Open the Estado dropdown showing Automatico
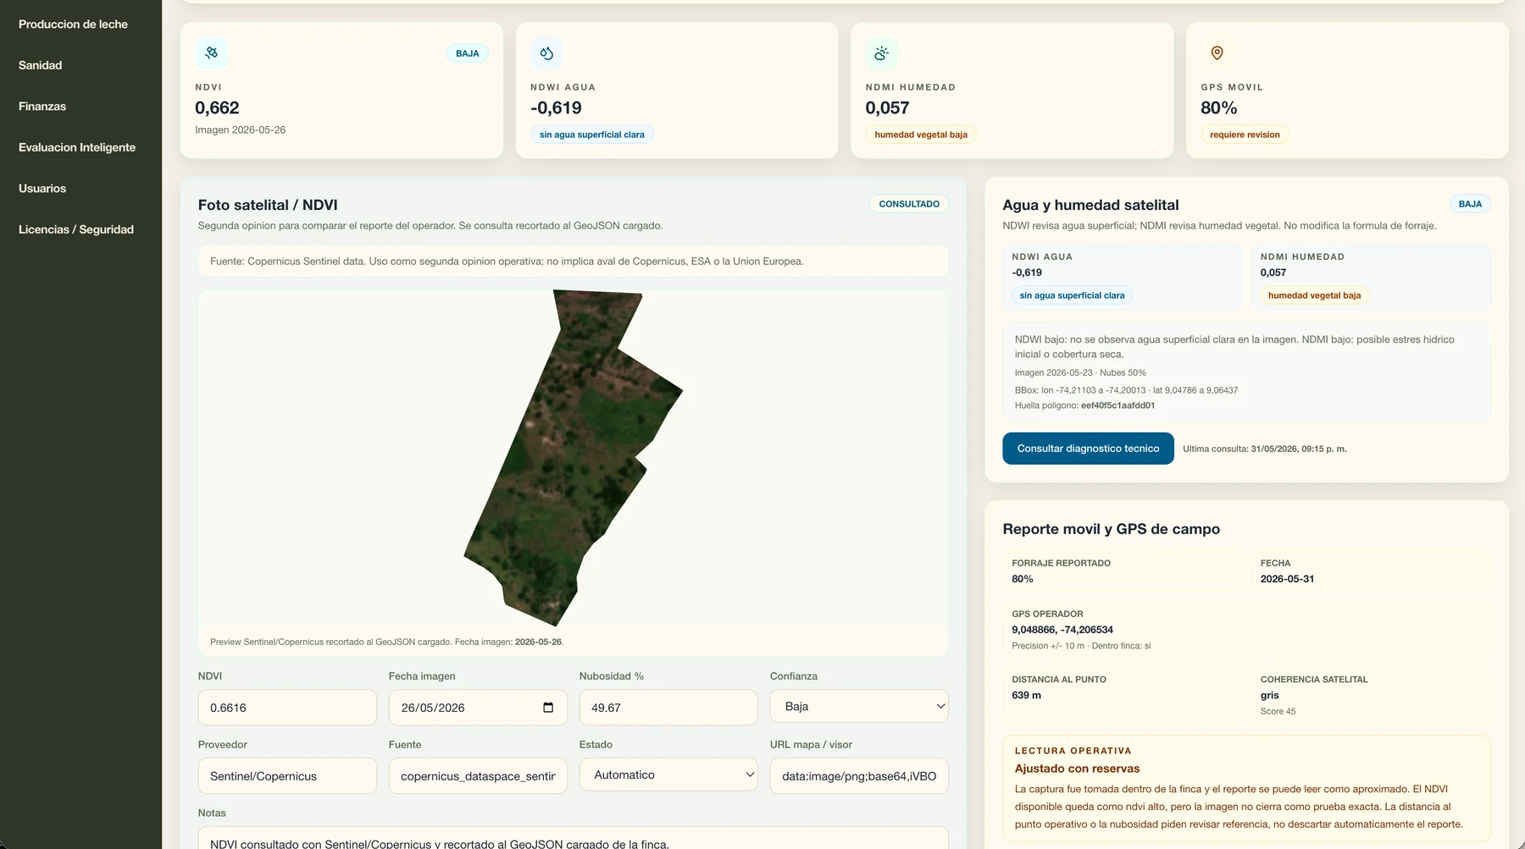Image resolution: width=1525 pixels, height=849 pixels. tap(668, 775)
